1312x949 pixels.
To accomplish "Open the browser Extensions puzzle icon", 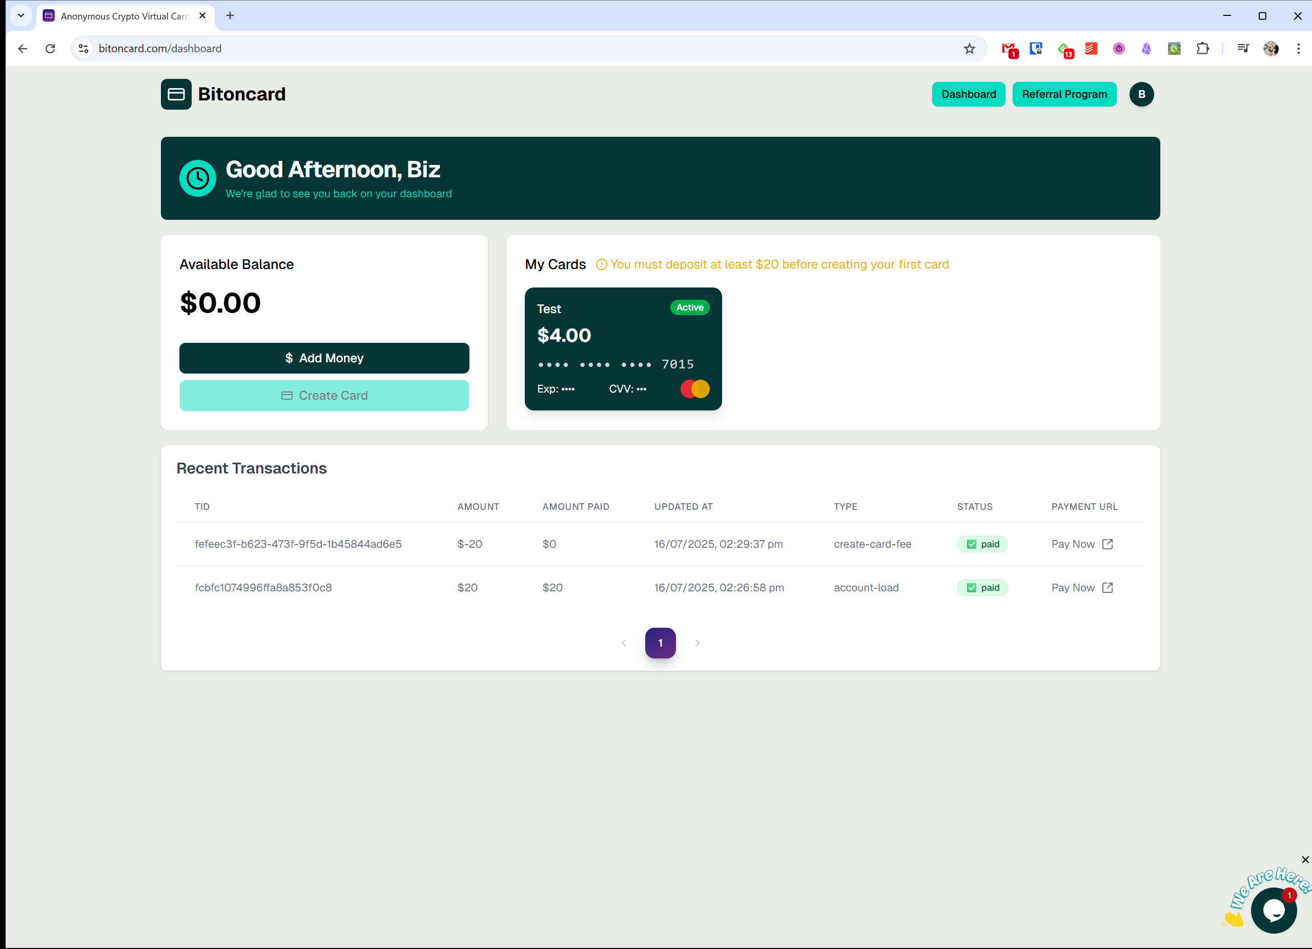I will [1202, 49].
